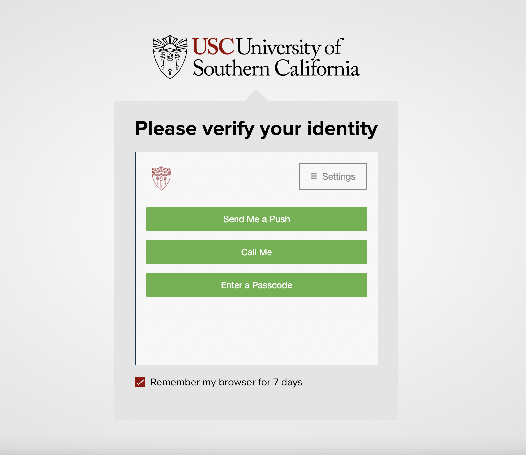Screen dimensions: 526x455
Task: Click the 'University of' wordmark text
Action: pyautogui.click(x=290, y=47)
